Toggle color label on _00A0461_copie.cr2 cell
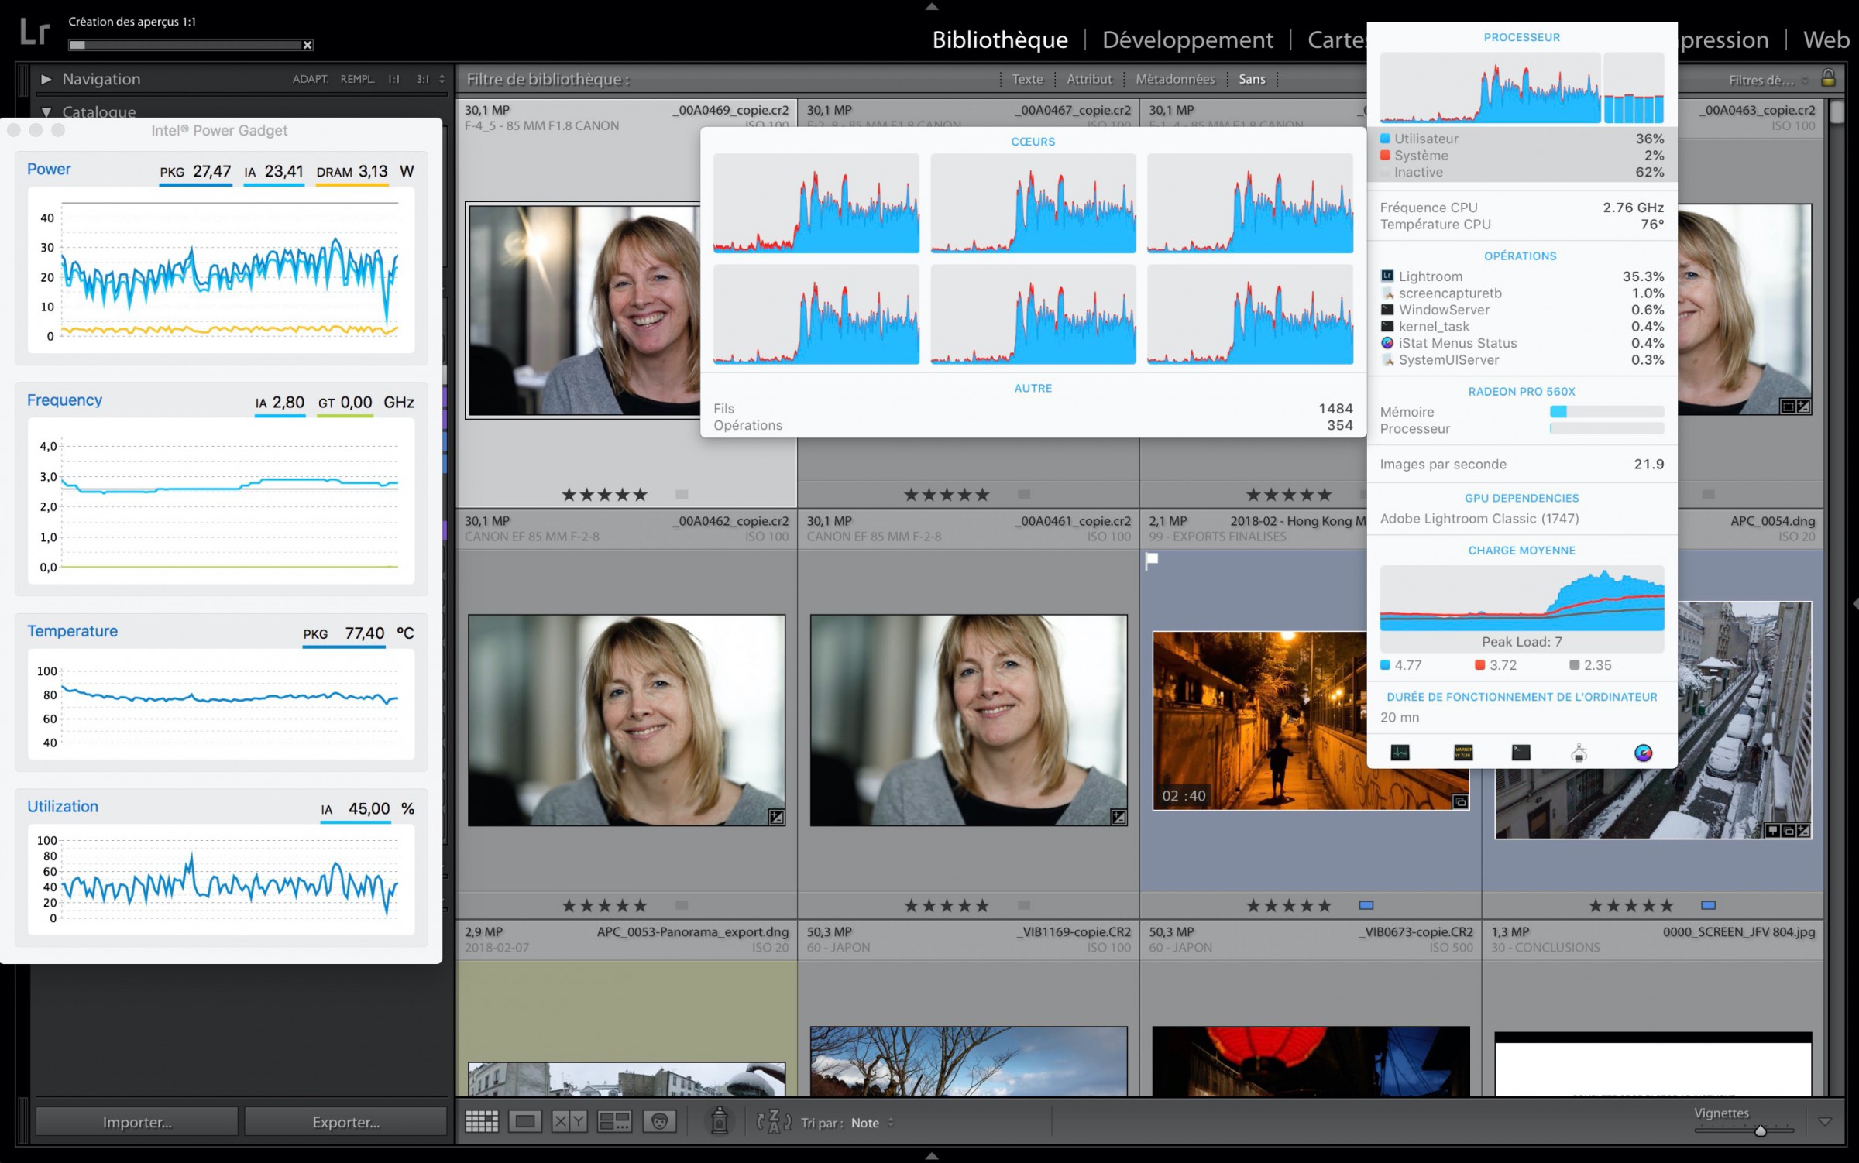This screenshot has width=1859, height=1163. pyautogui.click(x=1024, y=904)
